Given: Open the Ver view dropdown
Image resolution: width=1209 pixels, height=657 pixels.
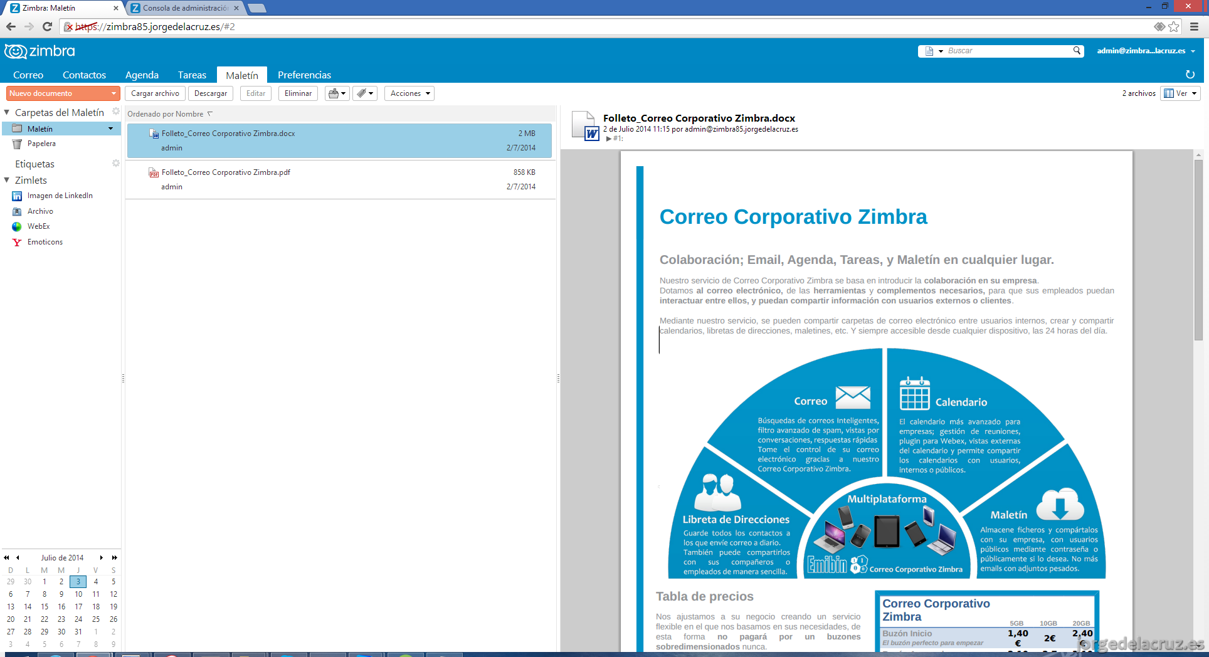Looking at the screenshot, I should click(x=1180, y=93).
